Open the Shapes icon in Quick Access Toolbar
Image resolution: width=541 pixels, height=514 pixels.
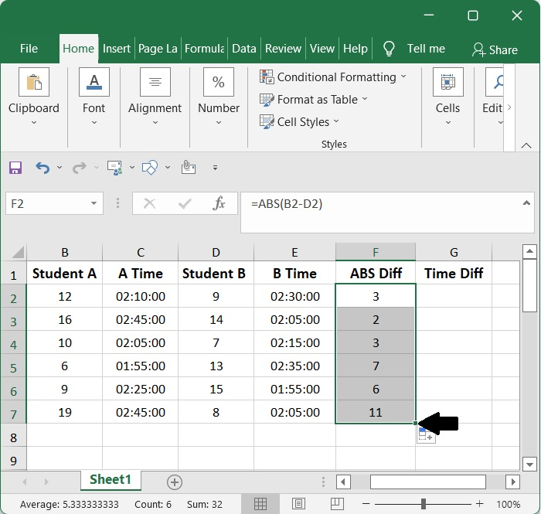coord(151,167)
